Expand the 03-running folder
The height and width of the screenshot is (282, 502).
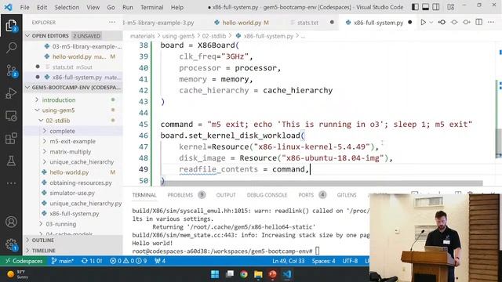click(61, 224)
